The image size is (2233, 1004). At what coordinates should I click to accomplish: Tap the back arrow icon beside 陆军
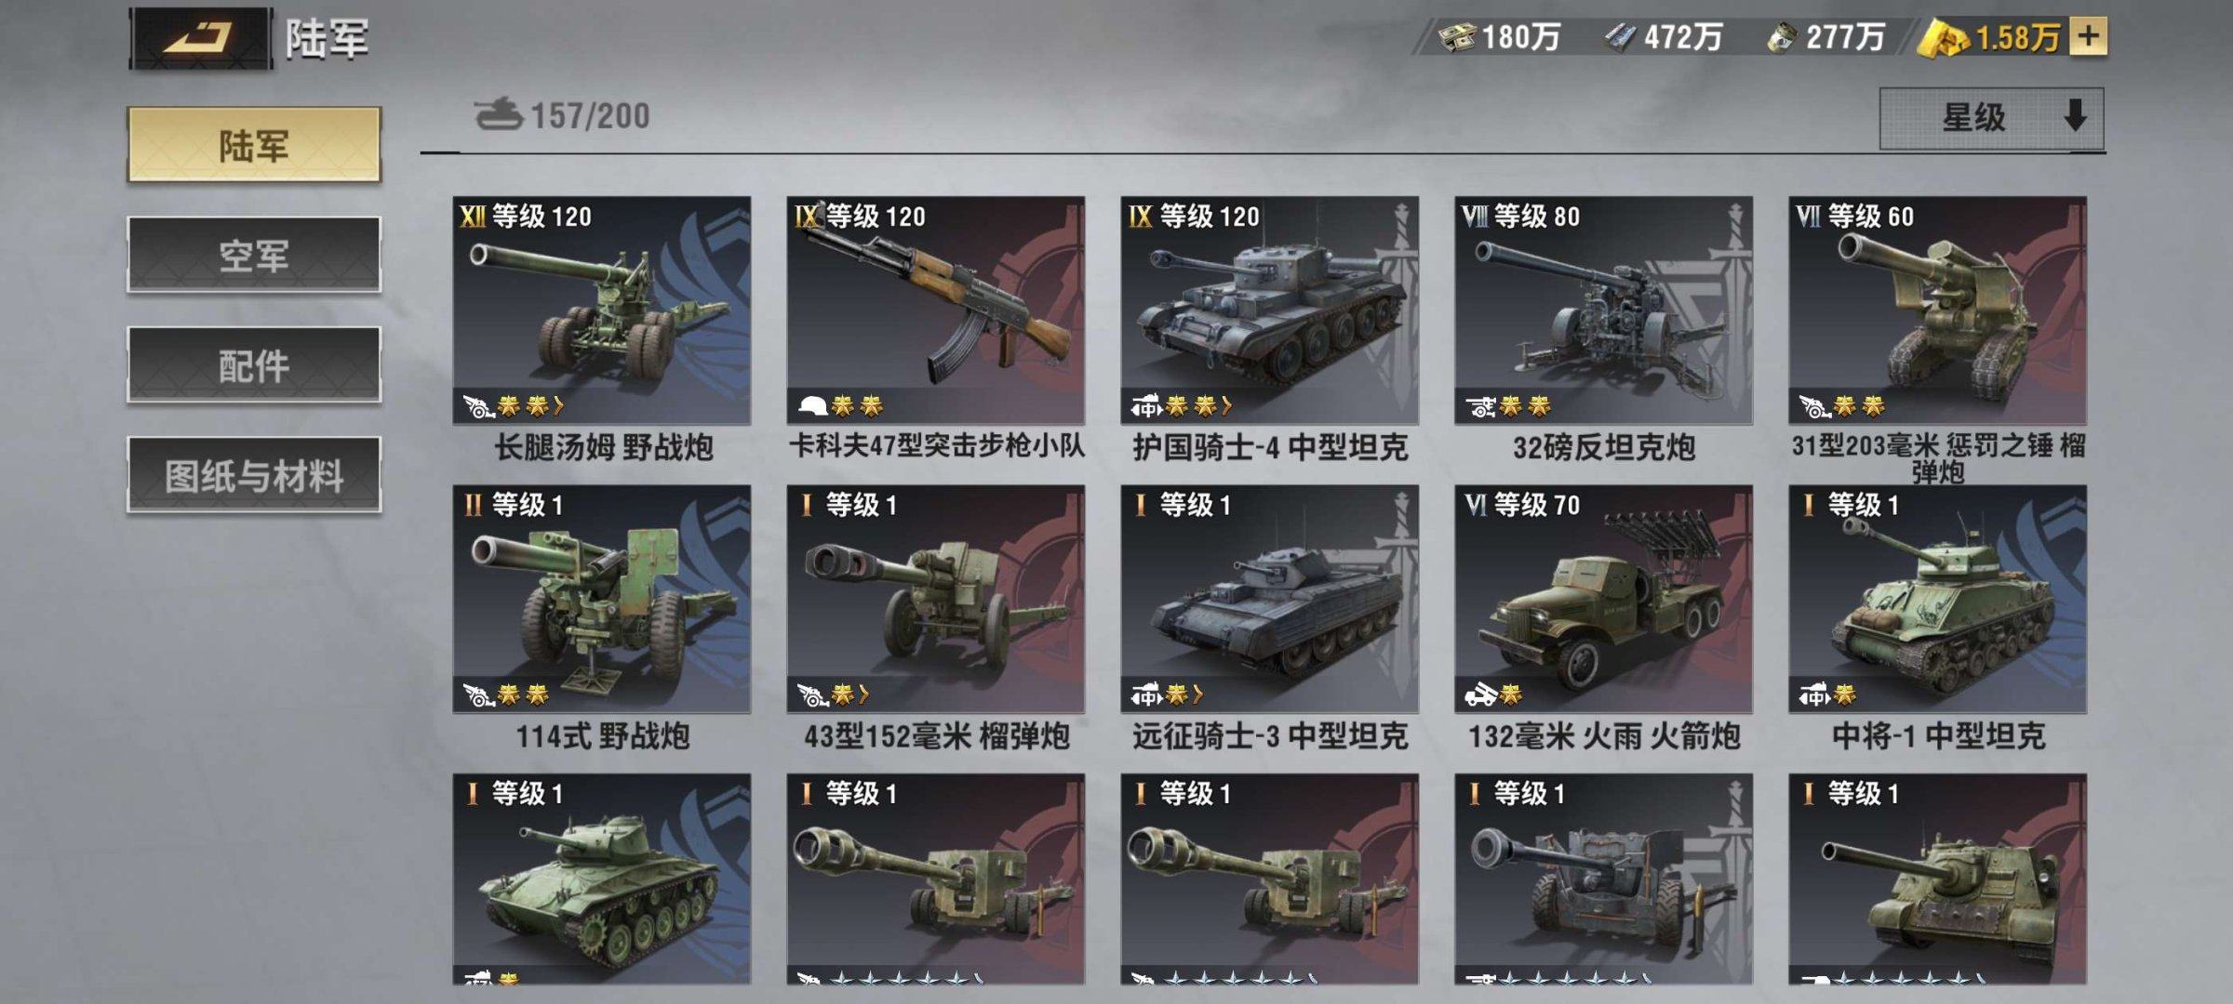pos(200,39)
